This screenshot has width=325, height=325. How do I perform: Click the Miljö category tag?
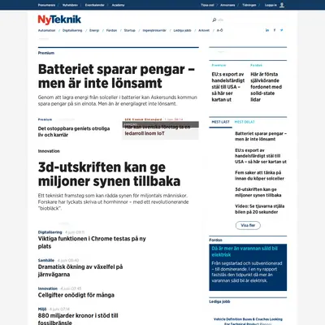click(42, 309)
